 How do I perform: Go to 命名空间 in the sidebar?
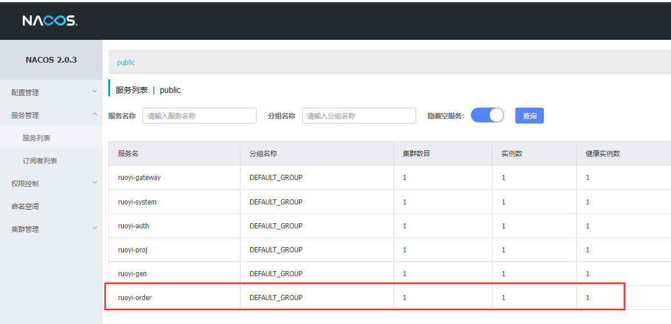point(25,206)
